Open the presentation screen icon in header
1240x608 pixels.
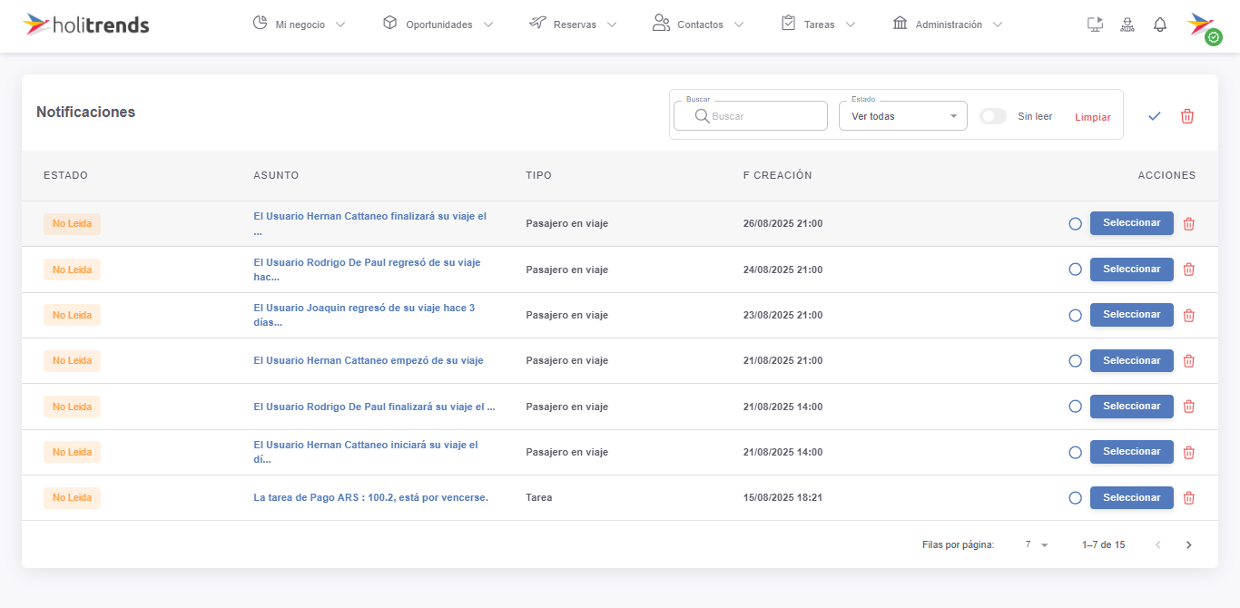1095,25
